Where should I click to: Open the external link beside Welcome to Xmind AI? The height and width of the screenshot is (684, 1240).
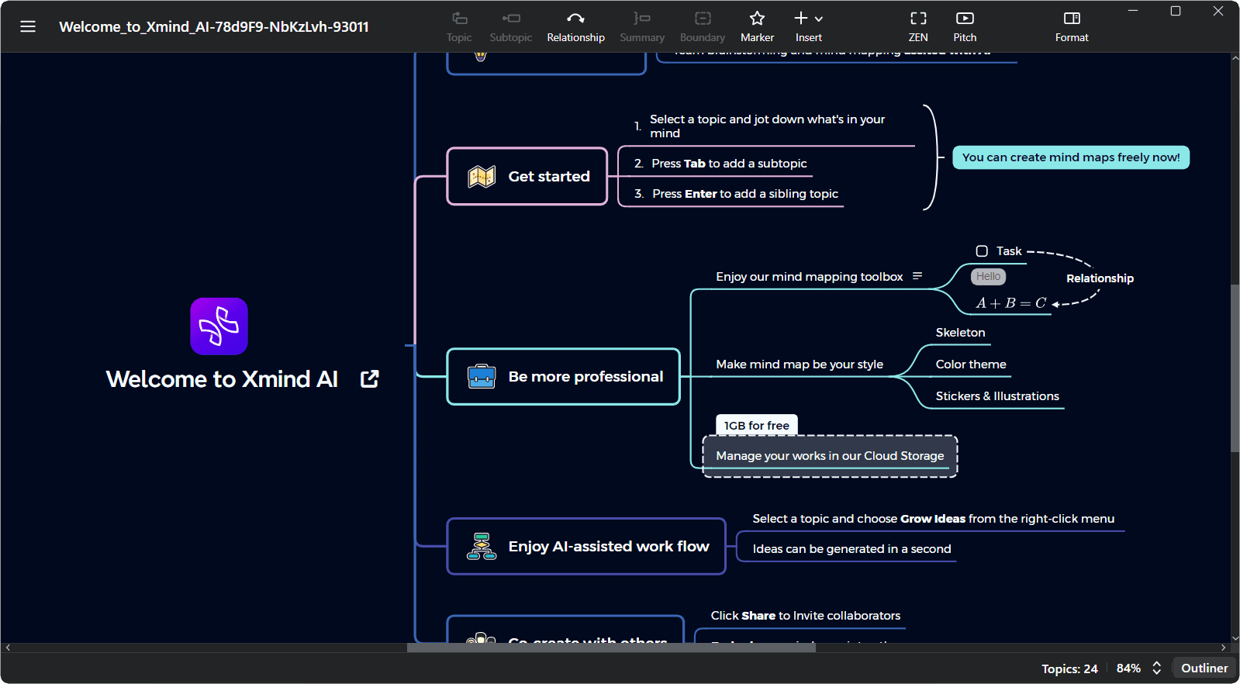click(370, 379)
